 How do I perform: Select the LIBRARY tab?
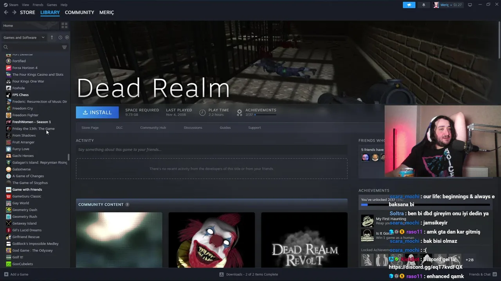[x=50, y=12]
